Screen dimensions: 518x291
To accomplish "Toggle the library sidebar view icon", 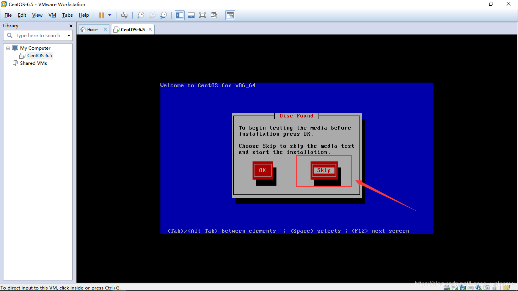I will 180,15.
